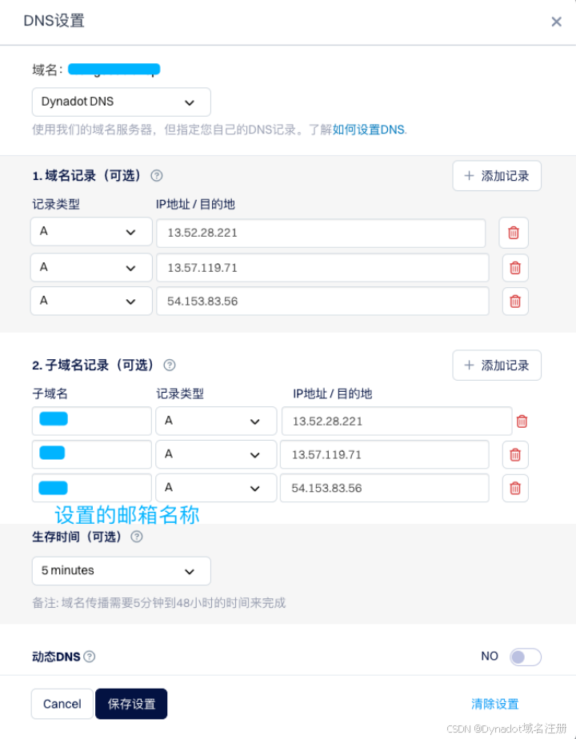Viewport: 576px width, 739px height.
Task: Click subdomain name field in 13.57.119.71 subdomain row
Action: point(92,454)
